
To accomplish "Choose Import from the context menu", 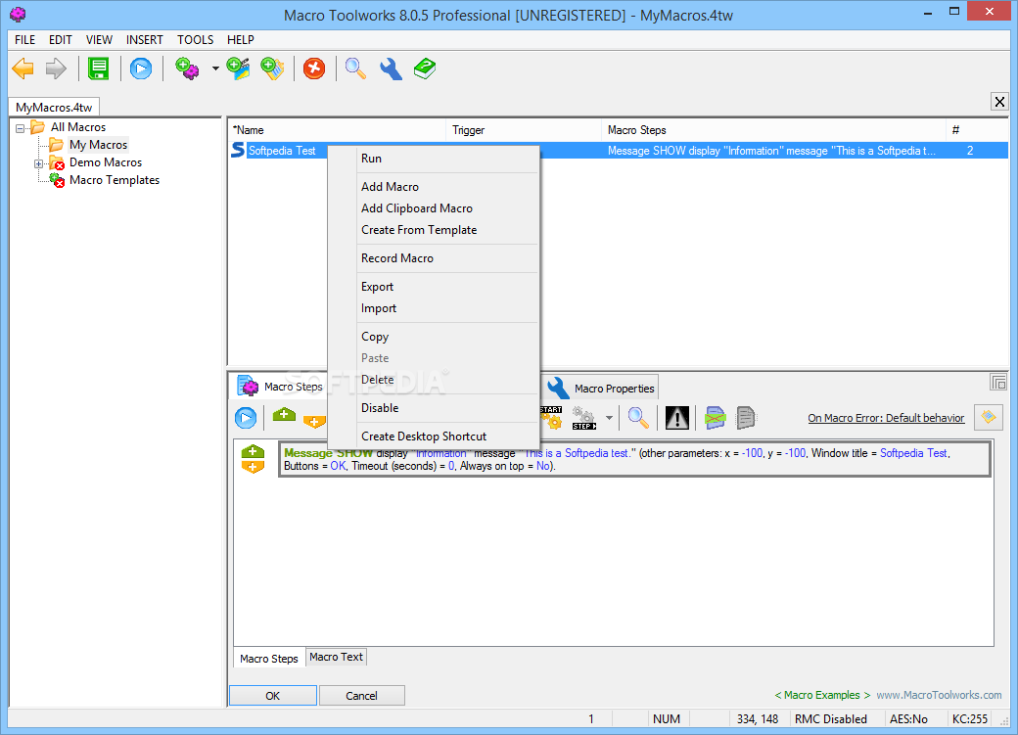I will 434,308.
